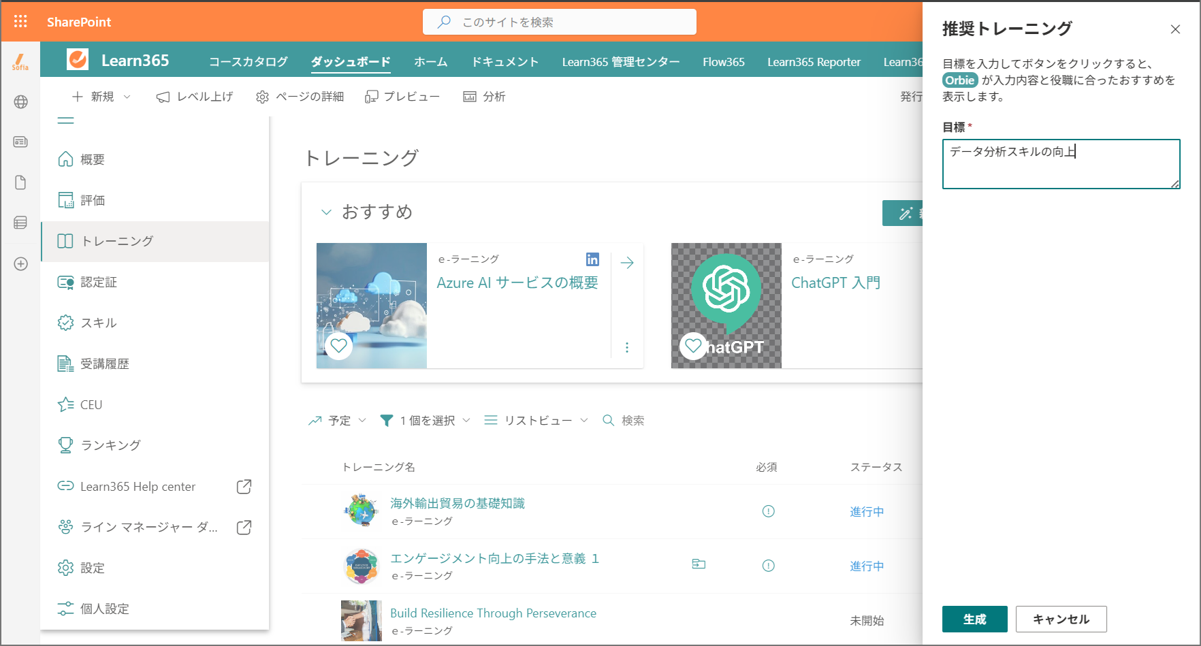This screenshot has width=1201, height=646.
Task: Open ライン マネージャー external link icon
Action: [x=244, y=528]
